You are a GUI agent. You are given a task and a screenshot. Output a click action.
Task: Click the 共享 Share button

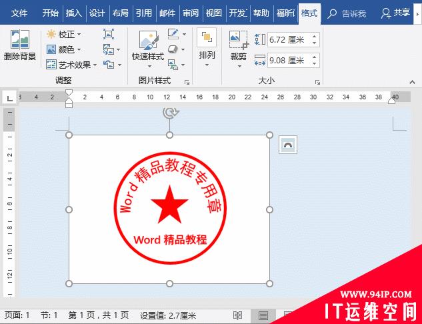395,13
